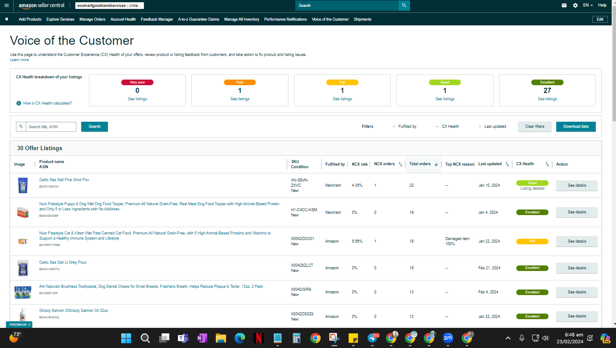The width and height of the screenshot is (616, 348).
Task: Click the Clear filters button
Action: tap(535, 126)
